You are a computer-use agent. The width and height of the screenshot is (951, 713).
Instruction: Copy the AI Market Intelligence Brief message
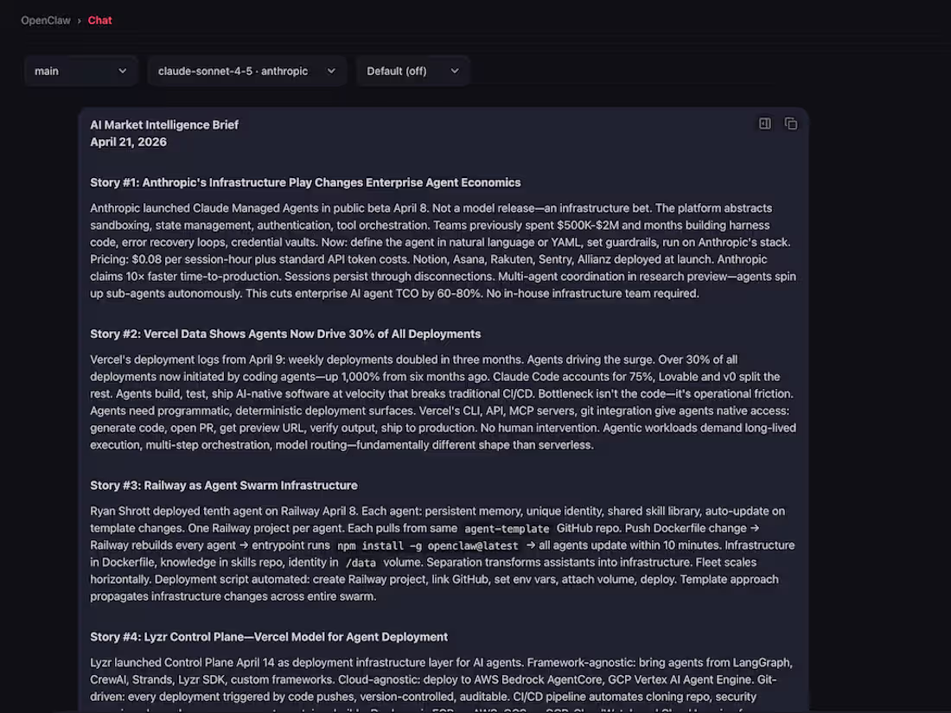(790, 124)
